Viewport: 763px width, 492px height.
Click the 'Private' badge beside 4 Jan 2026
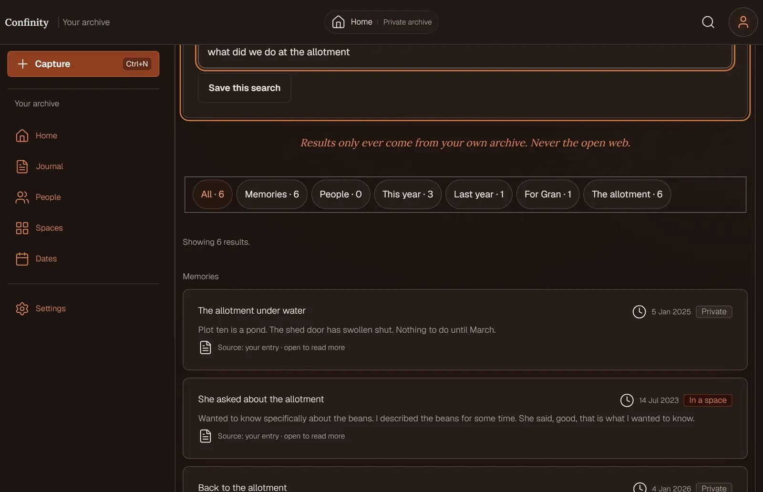[714, 488]
